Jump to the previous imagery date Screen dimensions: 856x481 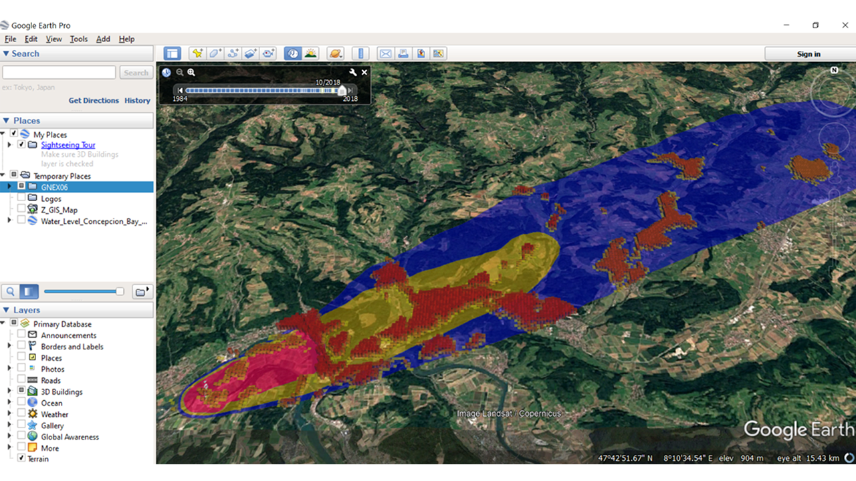tap(180, 90)
